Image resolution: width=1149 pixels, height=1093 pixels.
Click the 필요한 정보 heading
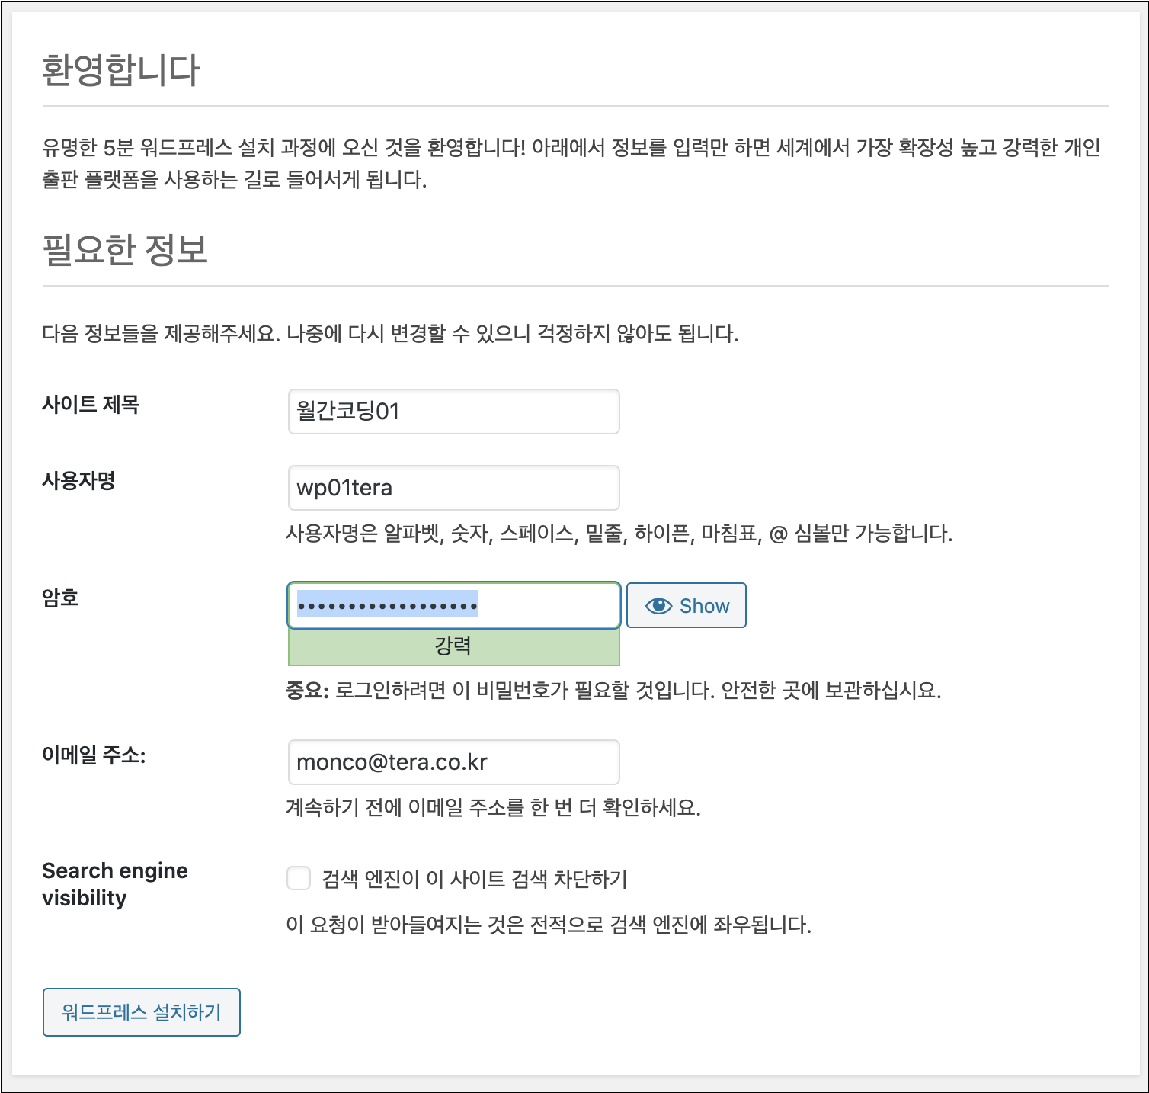click(x=125, y=250)
